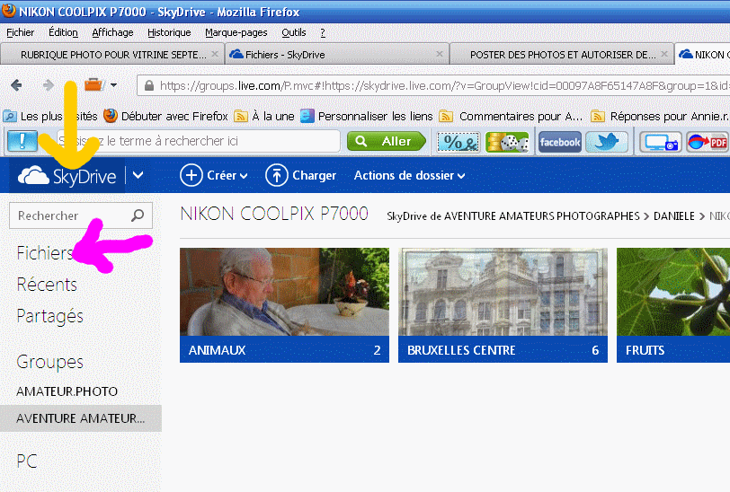Click the magnifier icon in Rechercher box

point(138,215)
